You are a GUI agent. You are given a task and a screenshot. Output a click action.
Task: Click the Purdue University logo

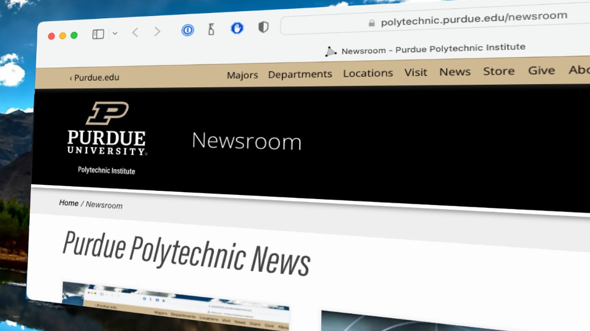tap(106, 129)
